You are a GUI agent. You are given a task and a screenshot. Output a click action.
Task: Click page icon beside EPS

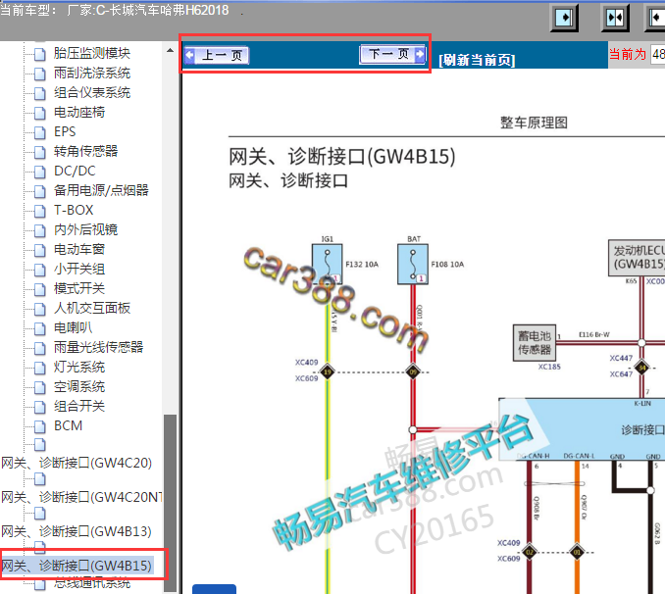(x=40, y=132)
